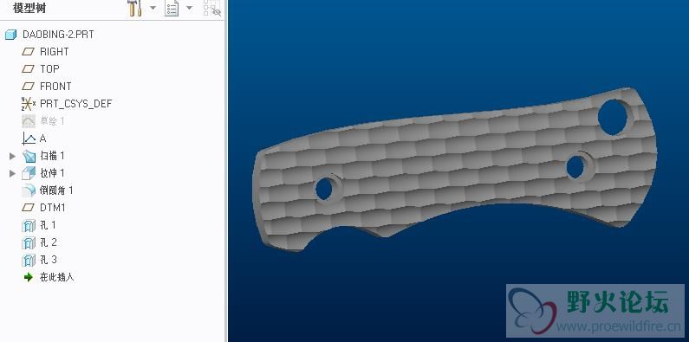
Task: Click the large hole on the handle model
Action: 613,117
